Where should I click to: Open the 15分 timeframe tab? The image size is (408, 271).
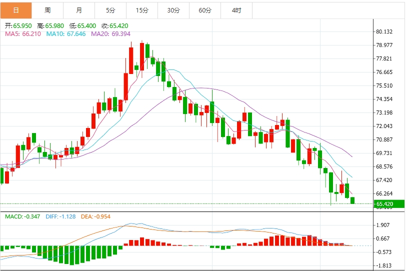(142, 10)
